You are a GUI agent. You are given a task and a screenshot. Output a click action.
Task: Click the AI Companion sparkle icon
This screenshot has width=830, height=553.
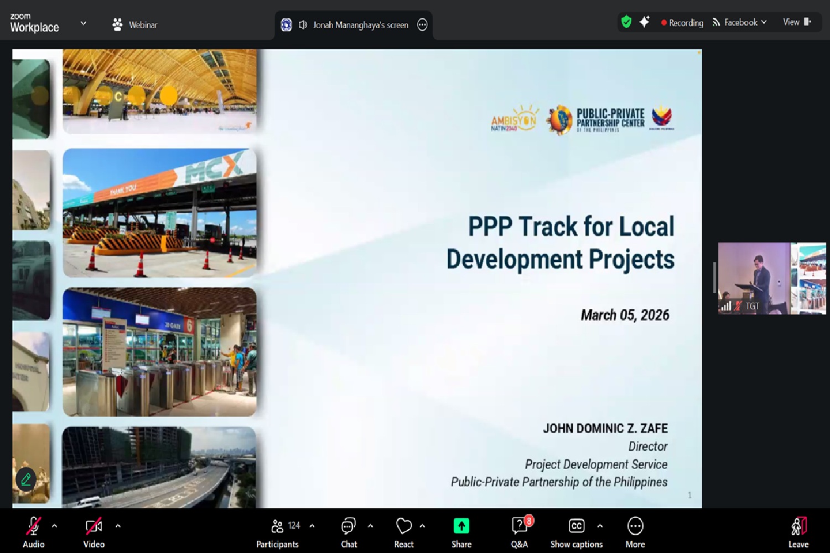(644, 22)
